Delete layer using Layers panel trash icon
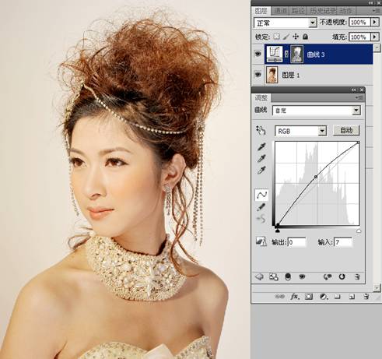The width and height of the screenshot is (382, 359). pos(366,297)
